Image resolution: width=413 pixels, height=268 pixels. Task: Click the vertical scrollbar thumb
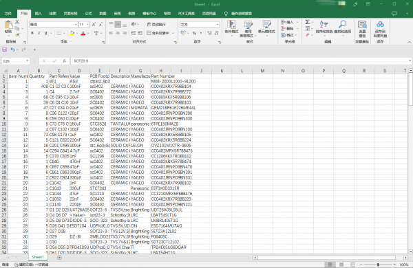pyautogui.click(x=410, y=89)
